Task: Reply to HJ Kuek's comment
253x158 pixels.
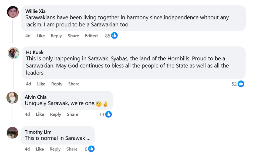Action: tap(57, 84)
